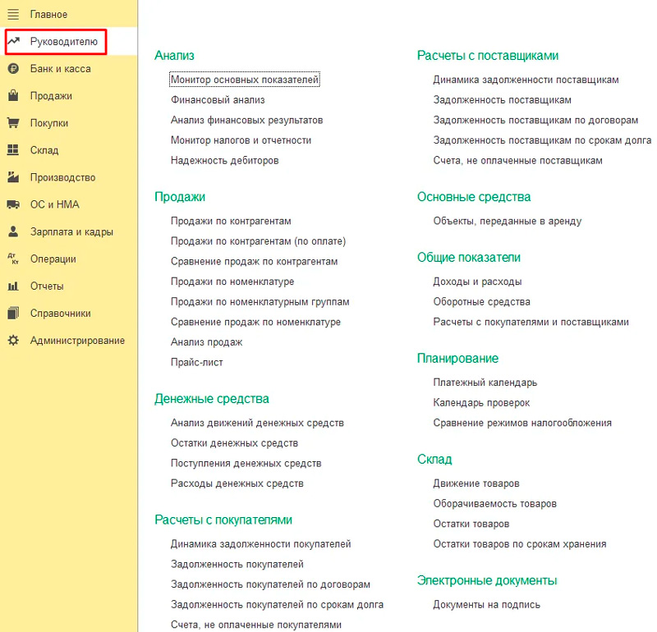
Task: Open Монитор основных показателей report
Action: point(245,80)
